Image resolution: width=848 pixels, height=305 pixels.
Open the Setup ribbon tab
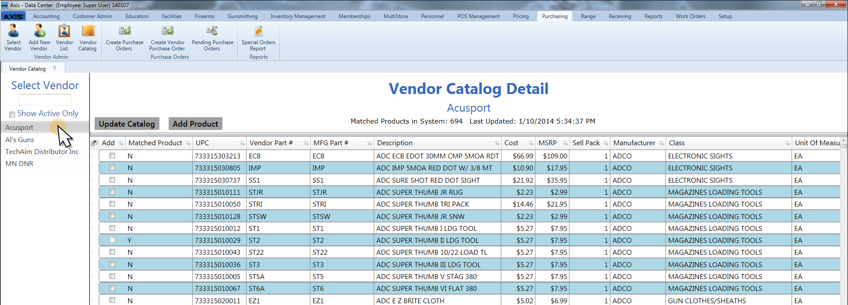pos(725,16)
